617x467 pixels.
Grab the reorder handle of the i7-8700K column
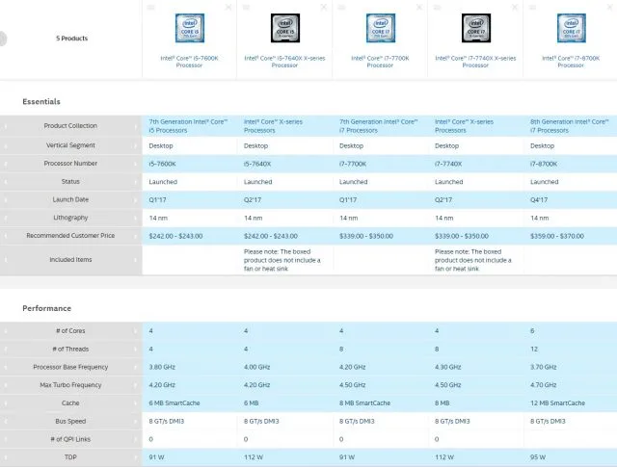point(532,8)
